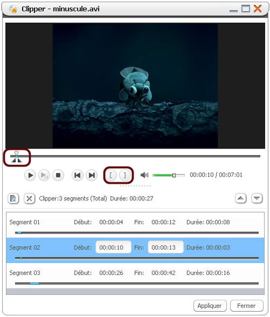Maximize the Clipper window
Image resolution: width=270 pixels, height=317 pixels.
(246, 9)
